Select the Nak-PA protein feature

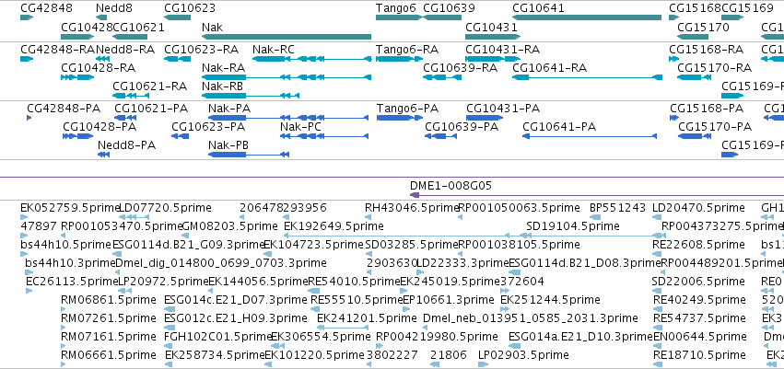pos(288,118)
